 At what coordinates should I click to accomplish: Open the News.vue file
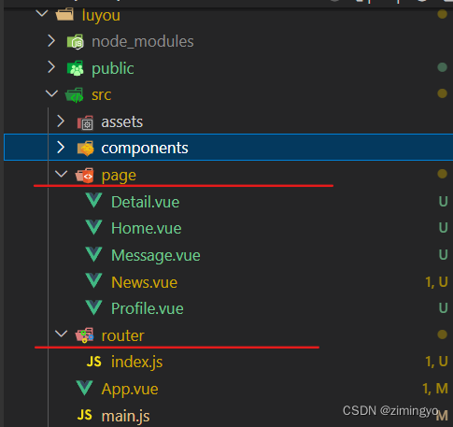(144, 282)
